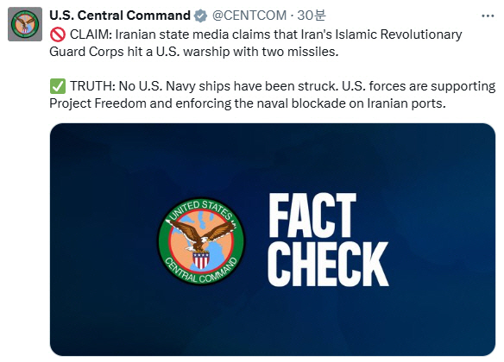Click the green checkmark emoji before TRUTH
504x362 pixels.
coord(58,86)
